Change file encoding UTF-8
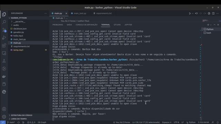 coord(176,122)
